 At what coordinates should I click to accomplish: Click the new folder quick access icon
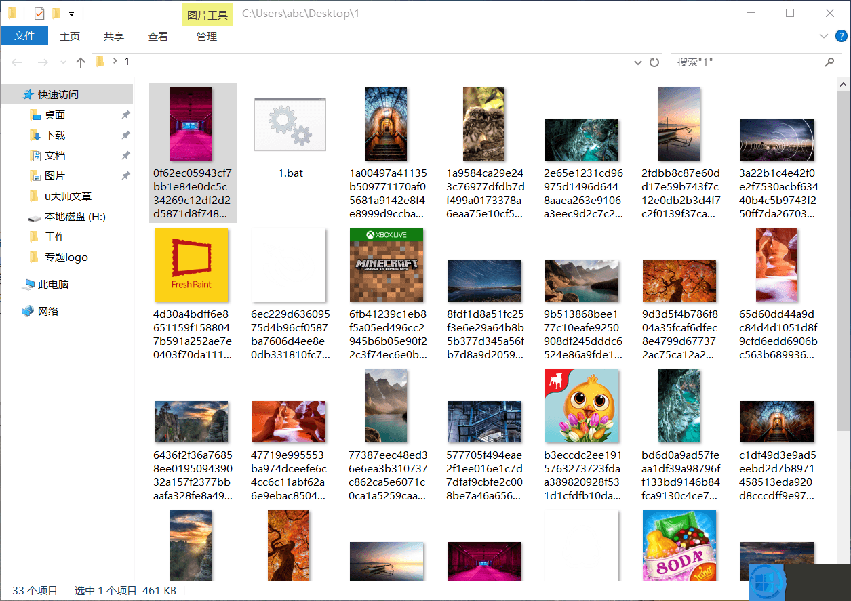click(x=56, y=13)
